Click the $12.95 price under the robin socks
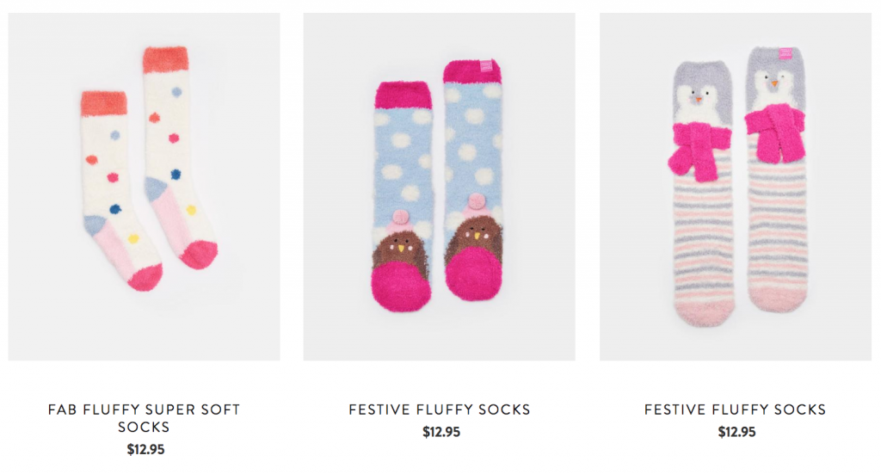 pyautogui.click(x=441, y=432)
